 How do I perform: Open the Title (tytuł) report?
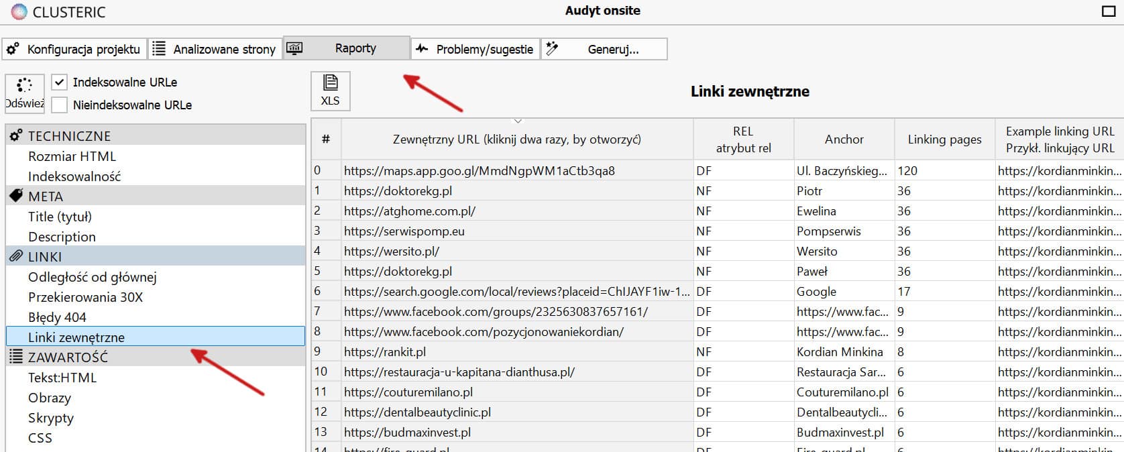coord(60,216)
